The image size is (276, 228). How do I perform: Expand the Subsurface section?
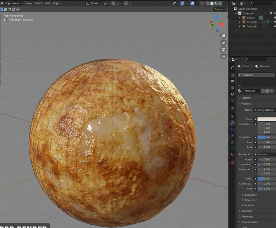pos(251,200)
